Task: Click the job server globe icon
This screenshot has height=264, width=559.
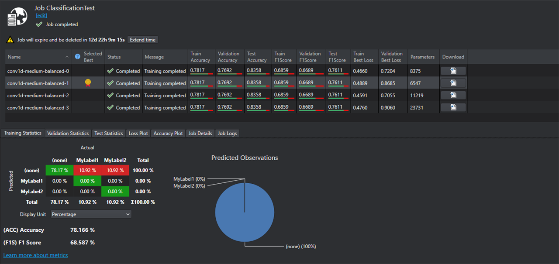Action: coord(17,17)
